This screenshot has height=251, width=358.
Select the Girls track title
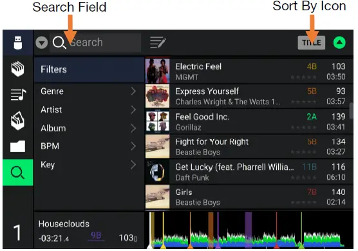point(184,192)
